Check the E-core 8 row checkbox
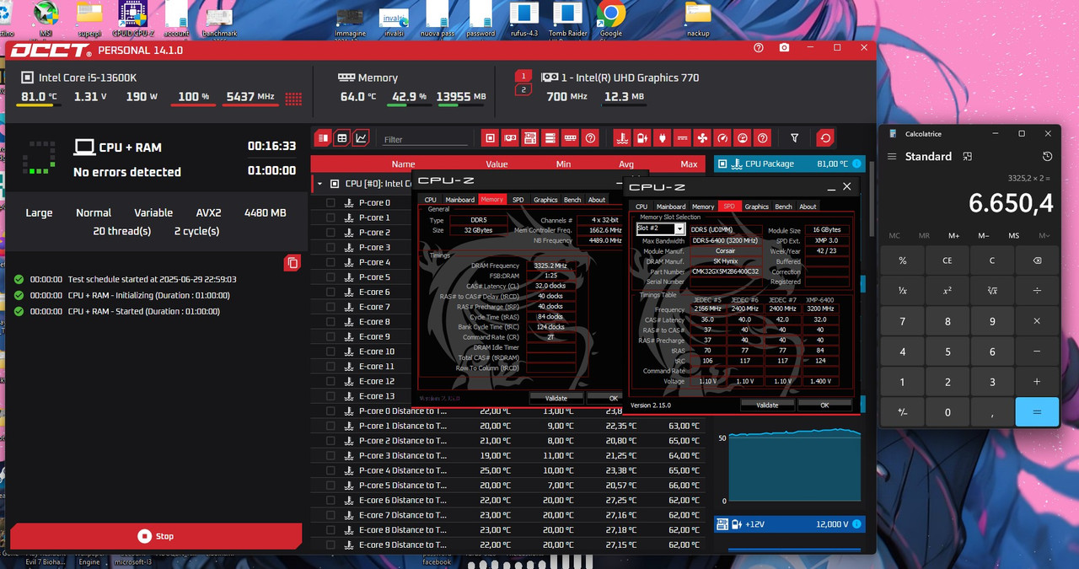Image resolution: width=1079 pixels, height=569 pixels. pyautogui.click(x=330, y=322)
